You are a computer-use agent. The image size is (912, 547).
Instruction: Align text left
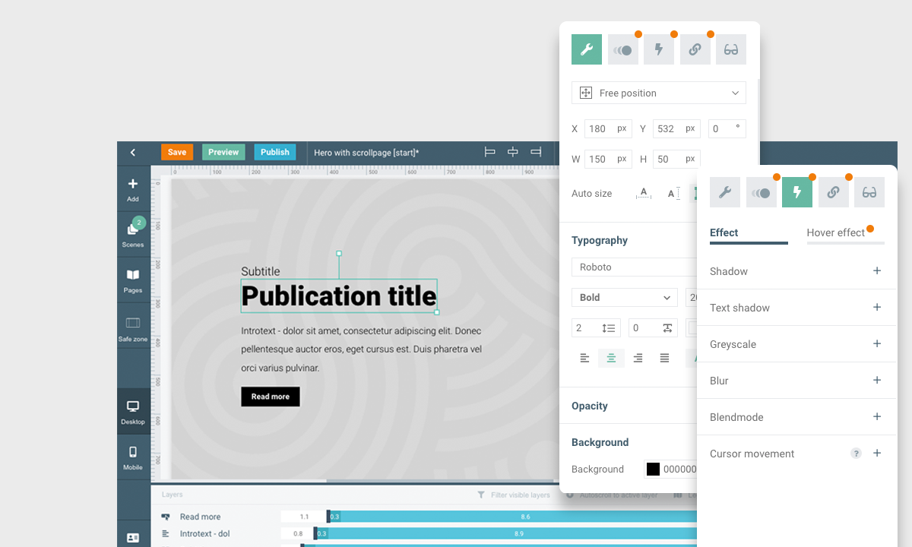pos(584,358)
